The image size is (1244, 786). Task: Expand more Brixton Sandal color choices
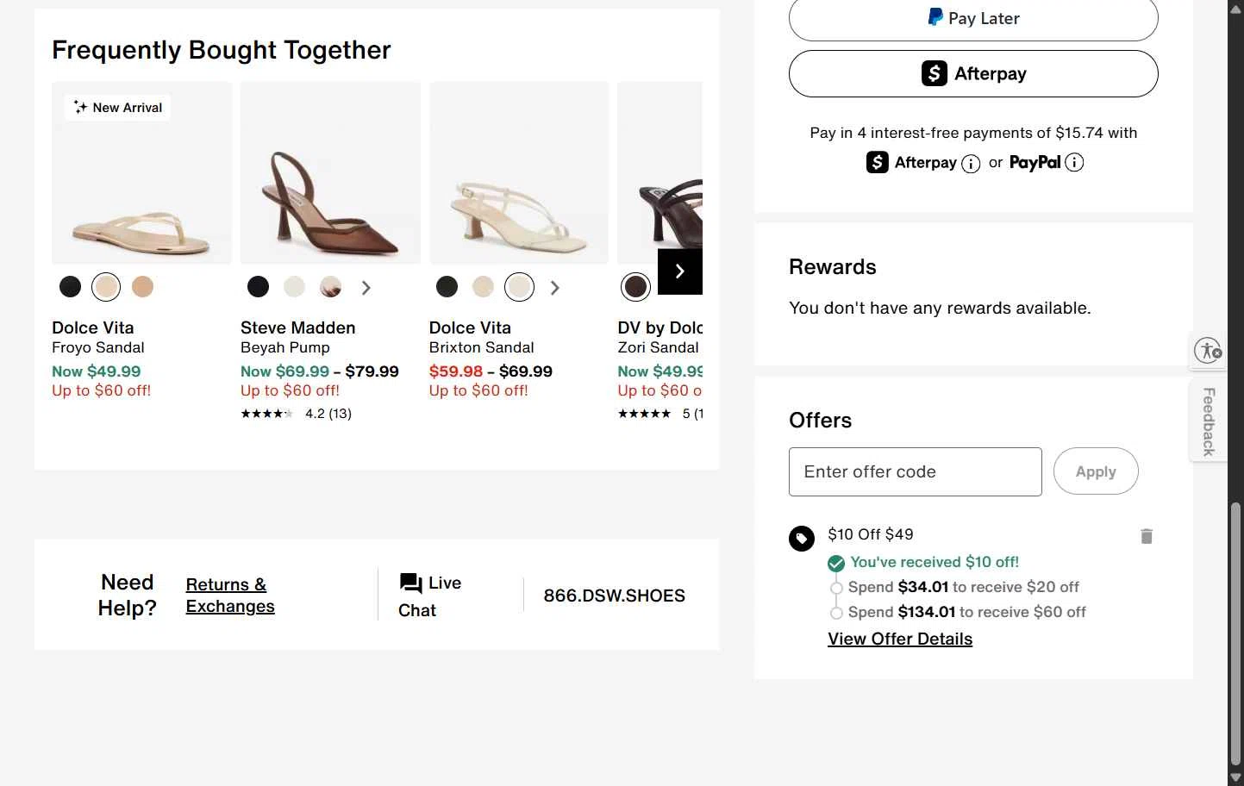coord(555,288)
